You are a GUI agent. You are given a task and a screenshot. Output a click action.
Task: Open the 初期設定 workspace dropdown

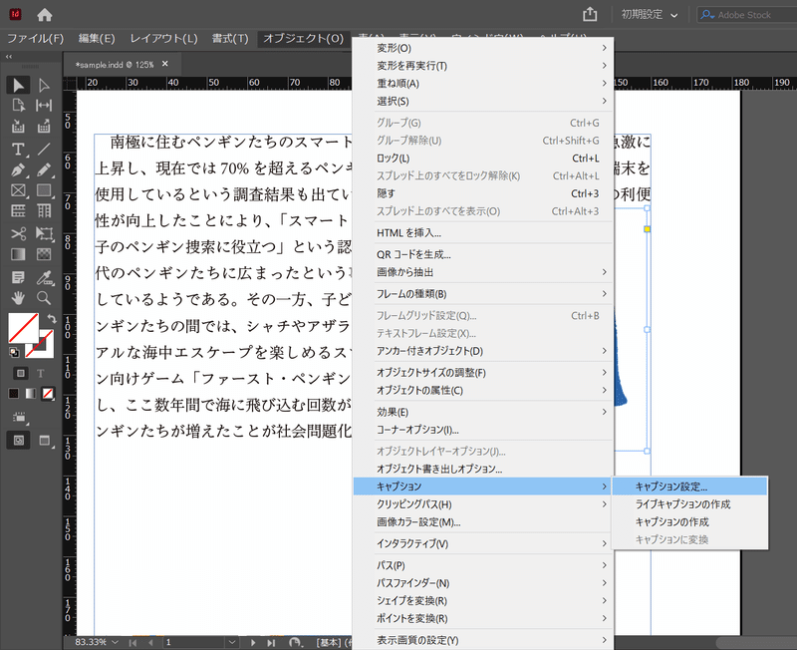pyautogui.click(x=650, y=15)
